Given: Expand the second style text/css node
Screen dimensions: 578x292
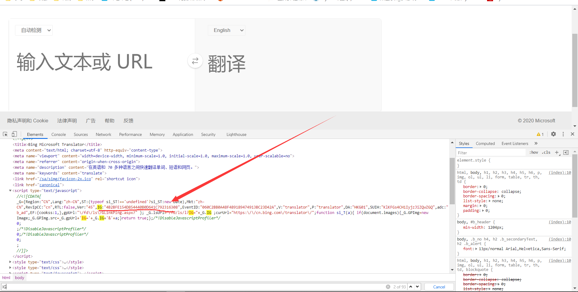Looking at the screenshot, I should [10, 268].
